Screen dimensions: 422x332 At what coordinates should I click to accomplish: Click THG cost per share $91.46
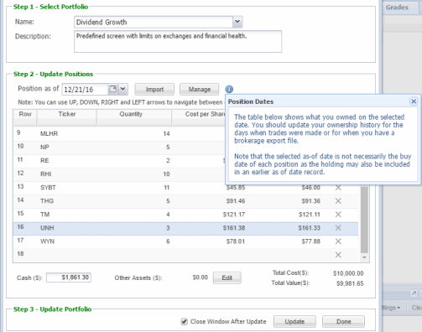236,201
